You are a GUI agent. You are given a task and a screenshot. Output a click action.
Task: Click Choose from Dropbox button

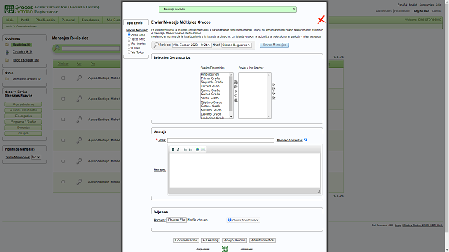pos(243,220)
